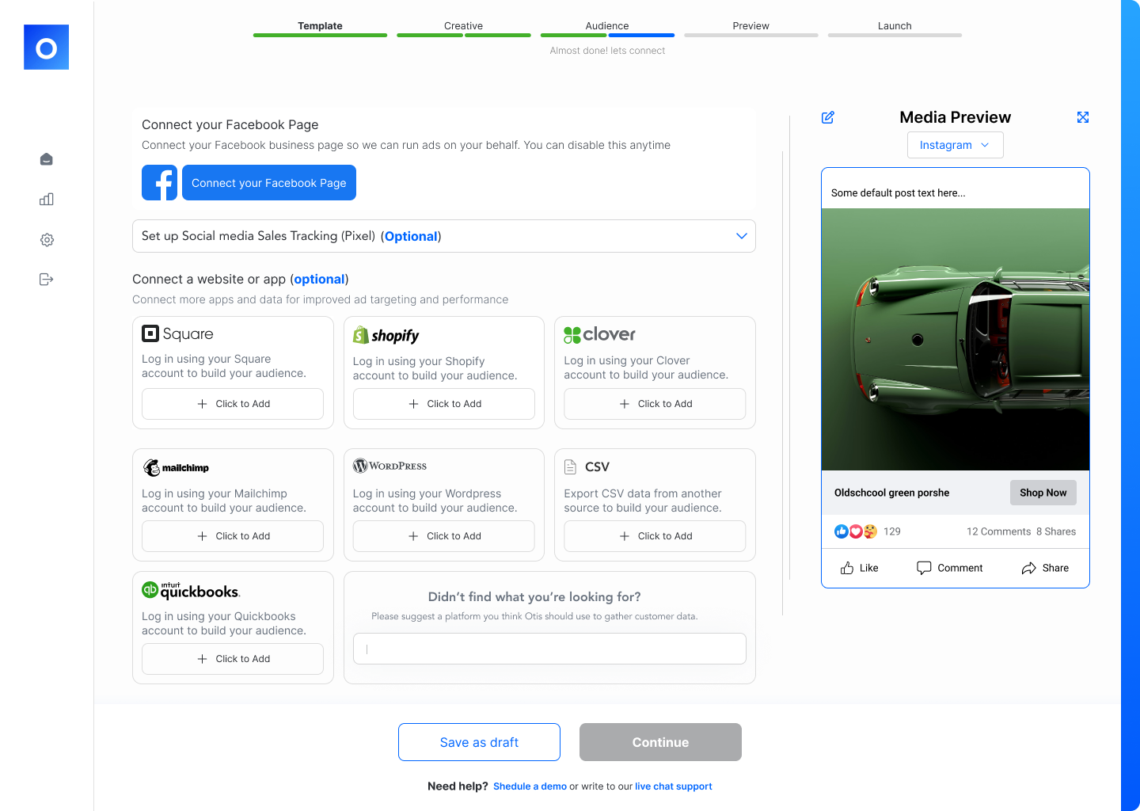Click the Clover logo
This screenshot has width=1140, height=811.
click(599, 334)
